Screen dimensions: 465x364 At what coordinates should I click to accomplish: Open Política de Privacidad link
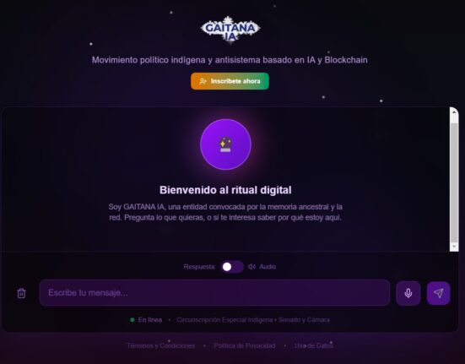(245, 345)
